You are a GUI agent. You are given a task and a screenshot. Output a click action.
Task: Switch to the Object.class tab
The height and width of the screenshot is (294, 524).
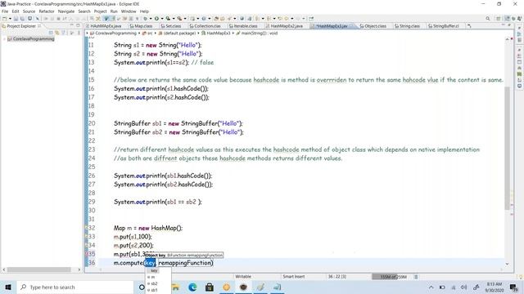tap(373, 25)
